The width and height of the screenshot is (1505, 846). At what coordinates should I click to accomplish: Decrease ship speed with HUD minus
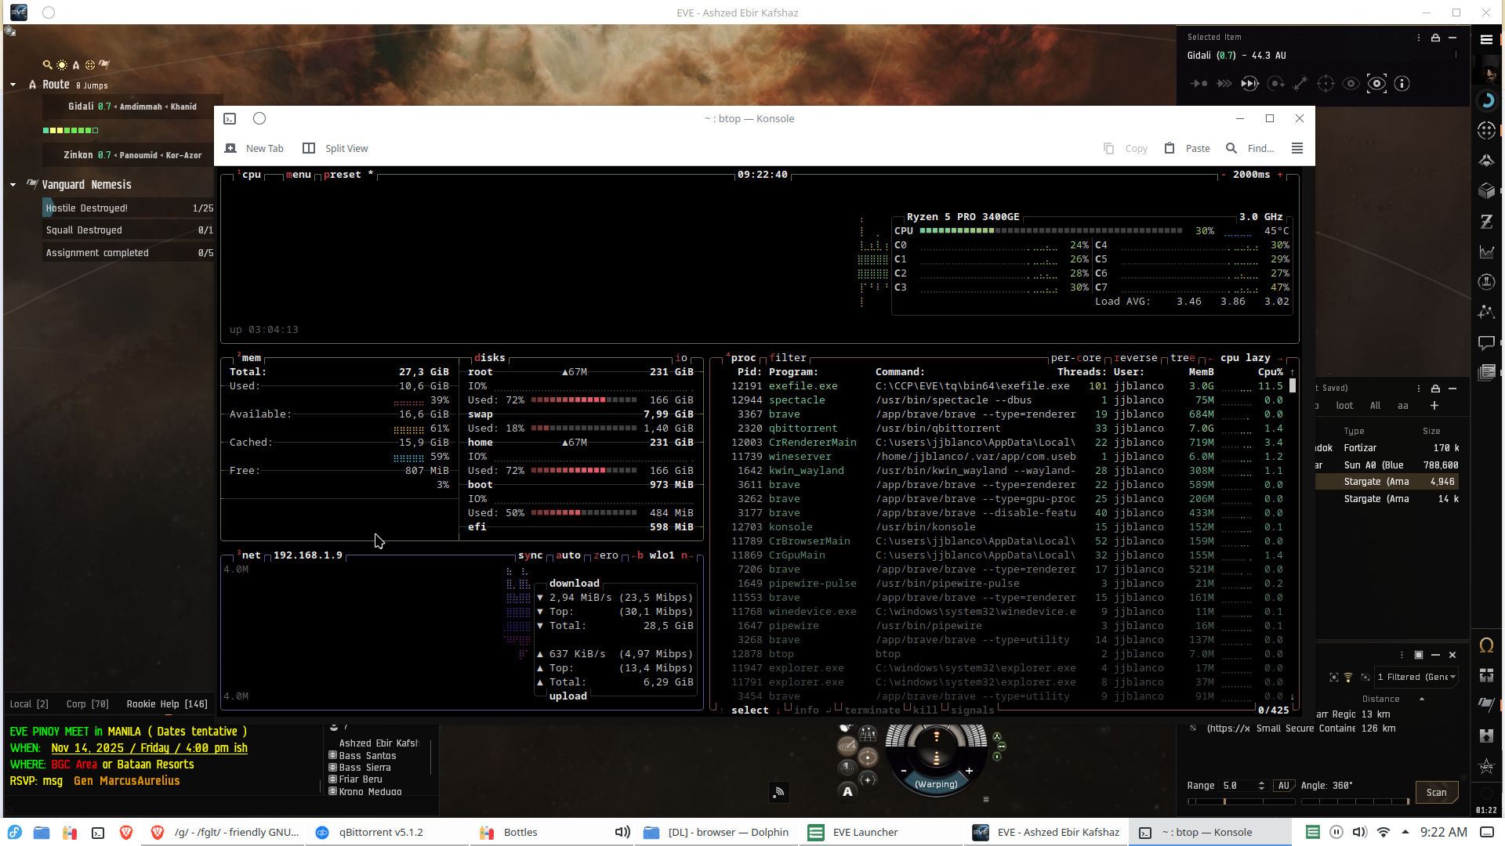point(904,771)
